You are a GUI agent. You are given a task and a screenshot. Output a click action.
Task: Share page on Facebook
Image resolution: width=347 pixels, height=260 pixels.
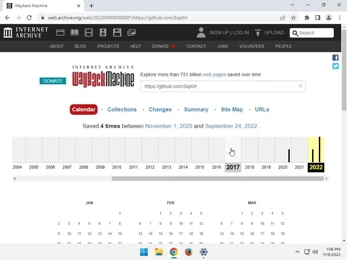click(335, 58)
